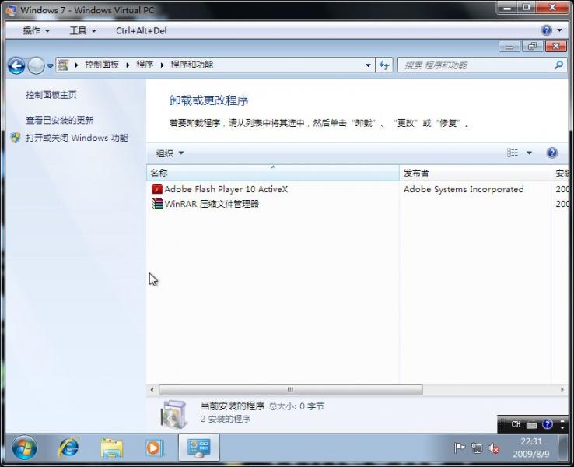Screen dimensions: 574x467
Task: Click the Virtual PC window title icon
Action: point(11,10)
